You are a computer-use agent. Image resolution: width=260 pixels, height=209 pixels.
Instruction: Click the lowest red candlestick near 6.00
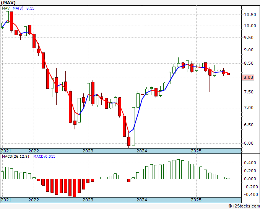tap(129, 141)
